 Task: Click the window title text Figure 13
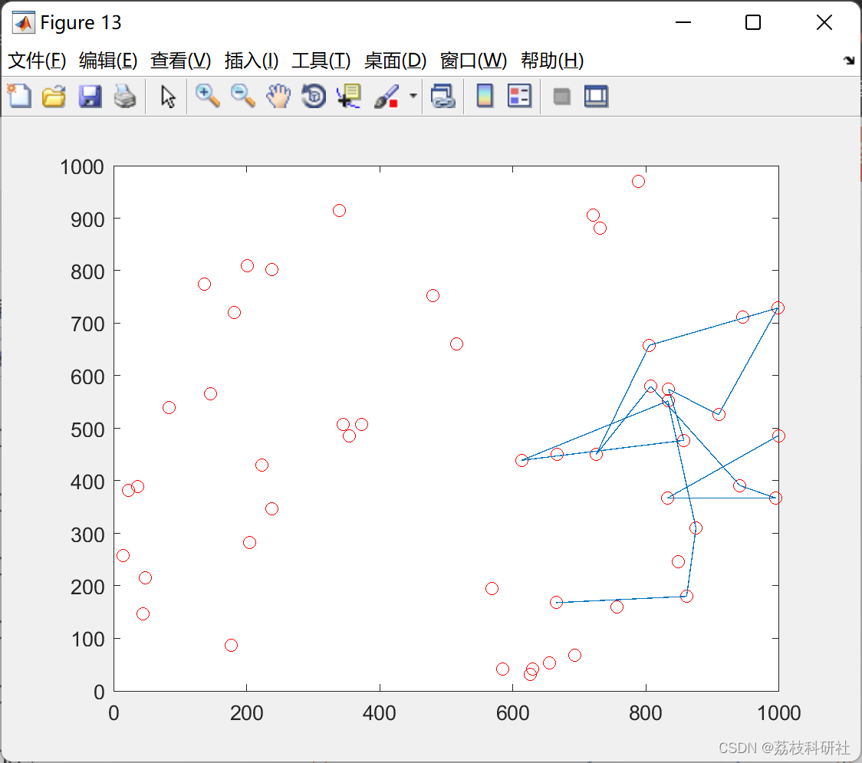81,22
